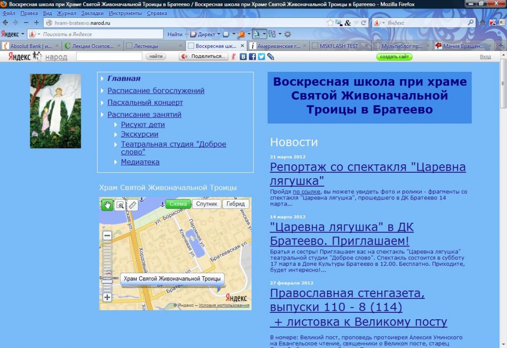Open search engine dropdown in Яндекс search box
This screenshot has height=348, width=507.
(384, 23)
